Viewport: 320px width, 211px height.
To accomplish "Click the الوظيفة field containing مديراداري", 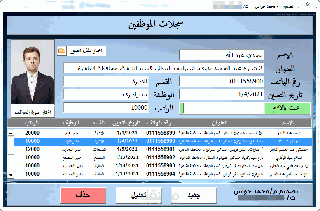I will coord(106,94).
